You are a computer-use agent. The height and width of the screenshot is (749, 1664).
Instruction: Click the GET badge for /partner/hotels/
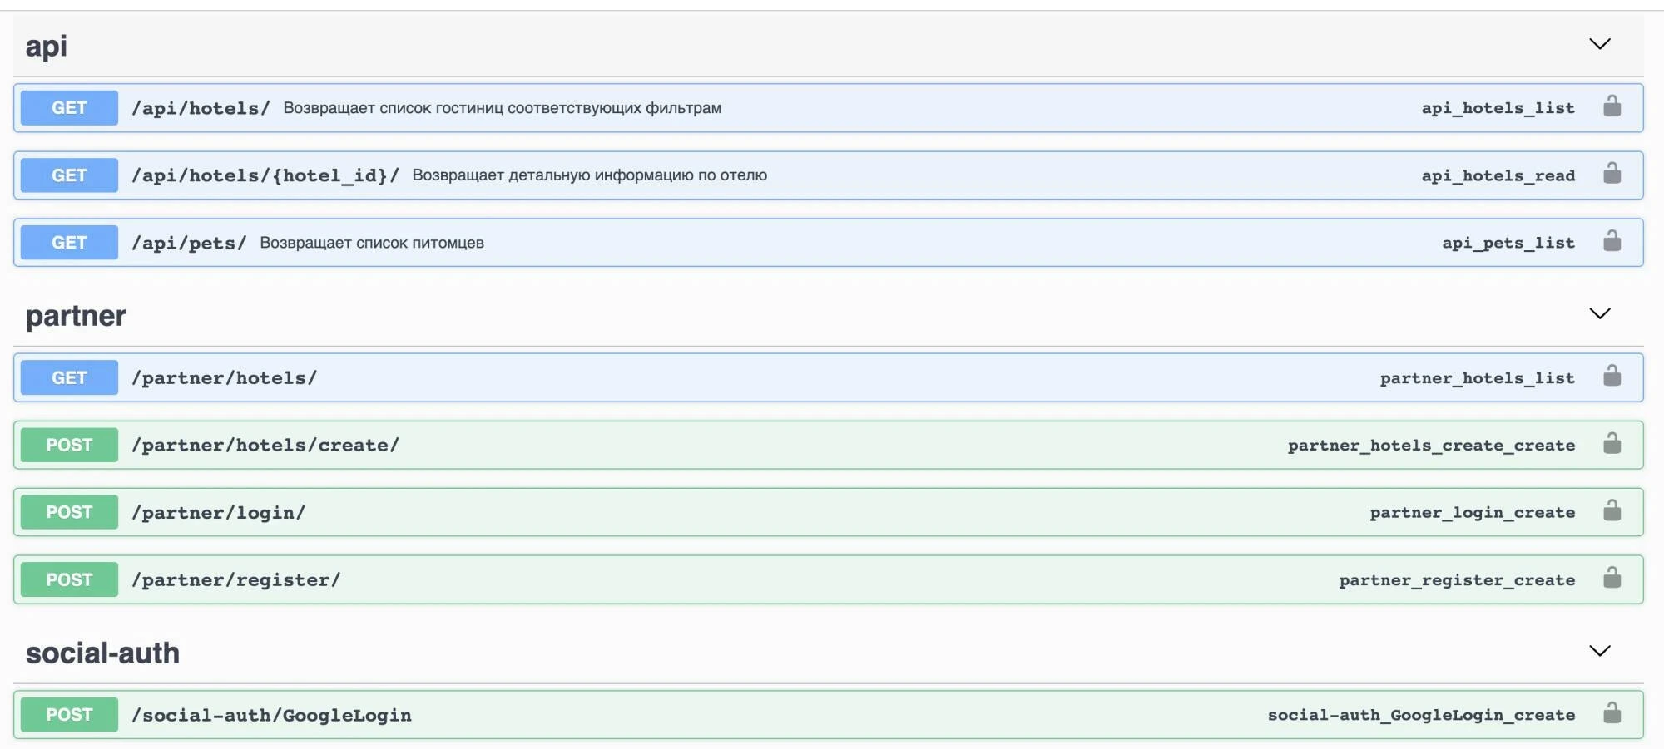(69, 377)
